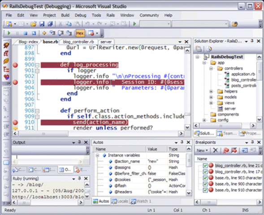Click Show Next Statement yellow arrow icon

44,33
